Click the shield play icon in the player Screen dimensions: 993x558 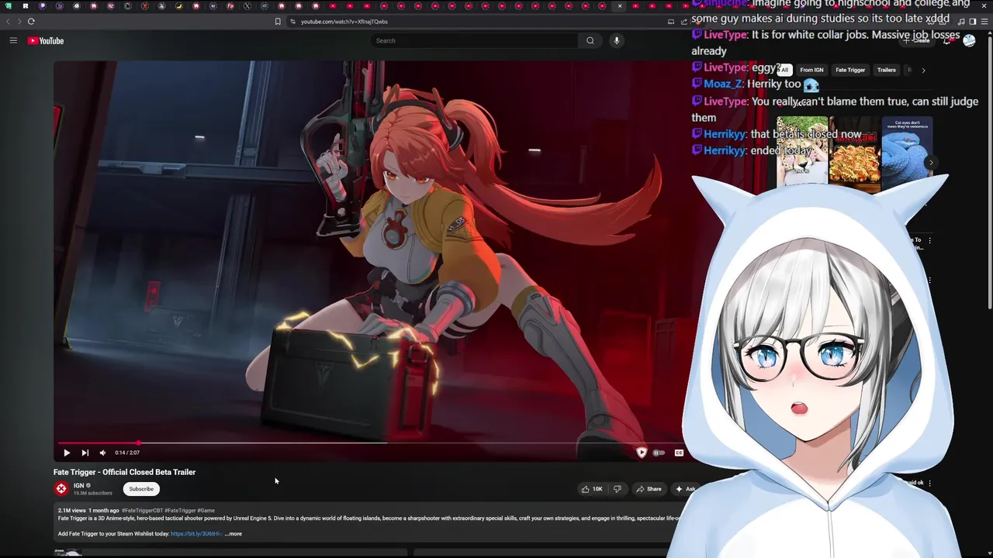click(642, 453)
